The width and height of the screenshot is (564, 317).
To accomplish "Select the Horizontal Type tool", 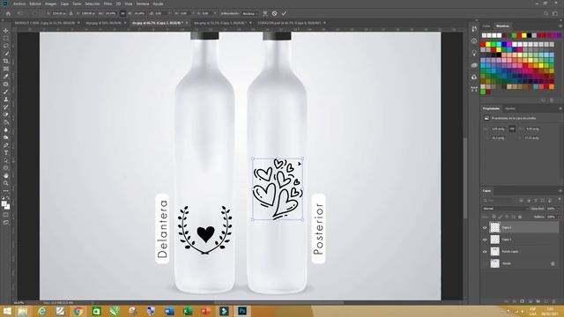I will (x=6, y=153).
